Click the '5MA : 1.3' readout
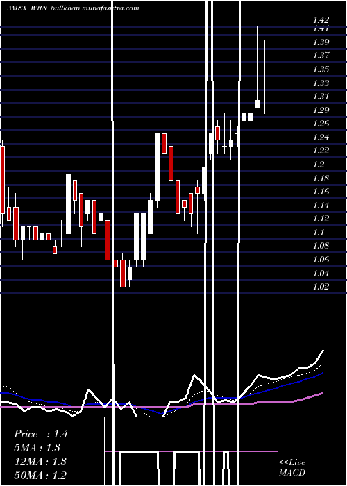This screenshot has width=347, height=486. 37,448
